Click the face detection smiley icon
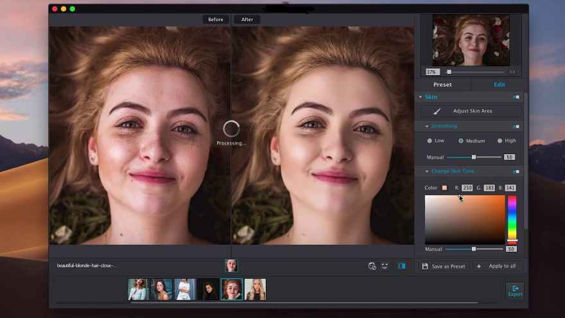This screenshot has height=318, width=565. 385,265
